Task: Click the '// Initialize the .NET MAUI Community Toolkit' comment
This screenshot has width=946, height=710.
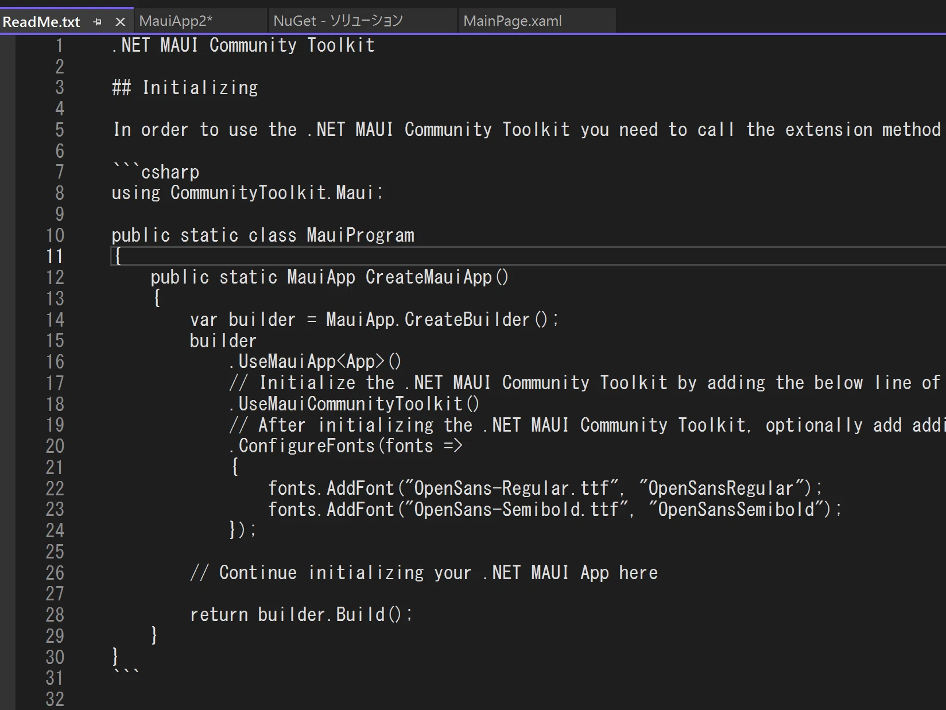Action: click(x=586, y=383)
